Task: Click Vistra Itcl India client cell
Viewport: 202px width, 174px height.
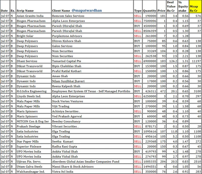Action: click(x=92, y=172)
